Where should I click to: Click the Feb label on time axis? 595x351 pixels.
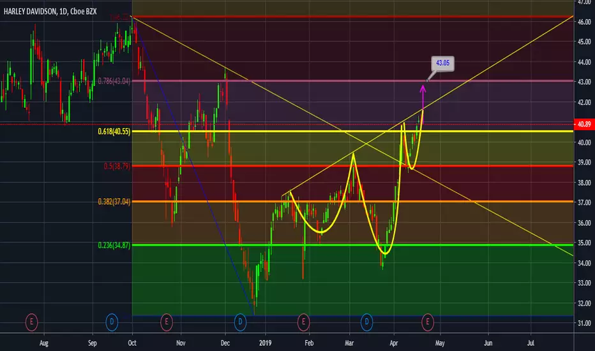[x=309, y=343]
